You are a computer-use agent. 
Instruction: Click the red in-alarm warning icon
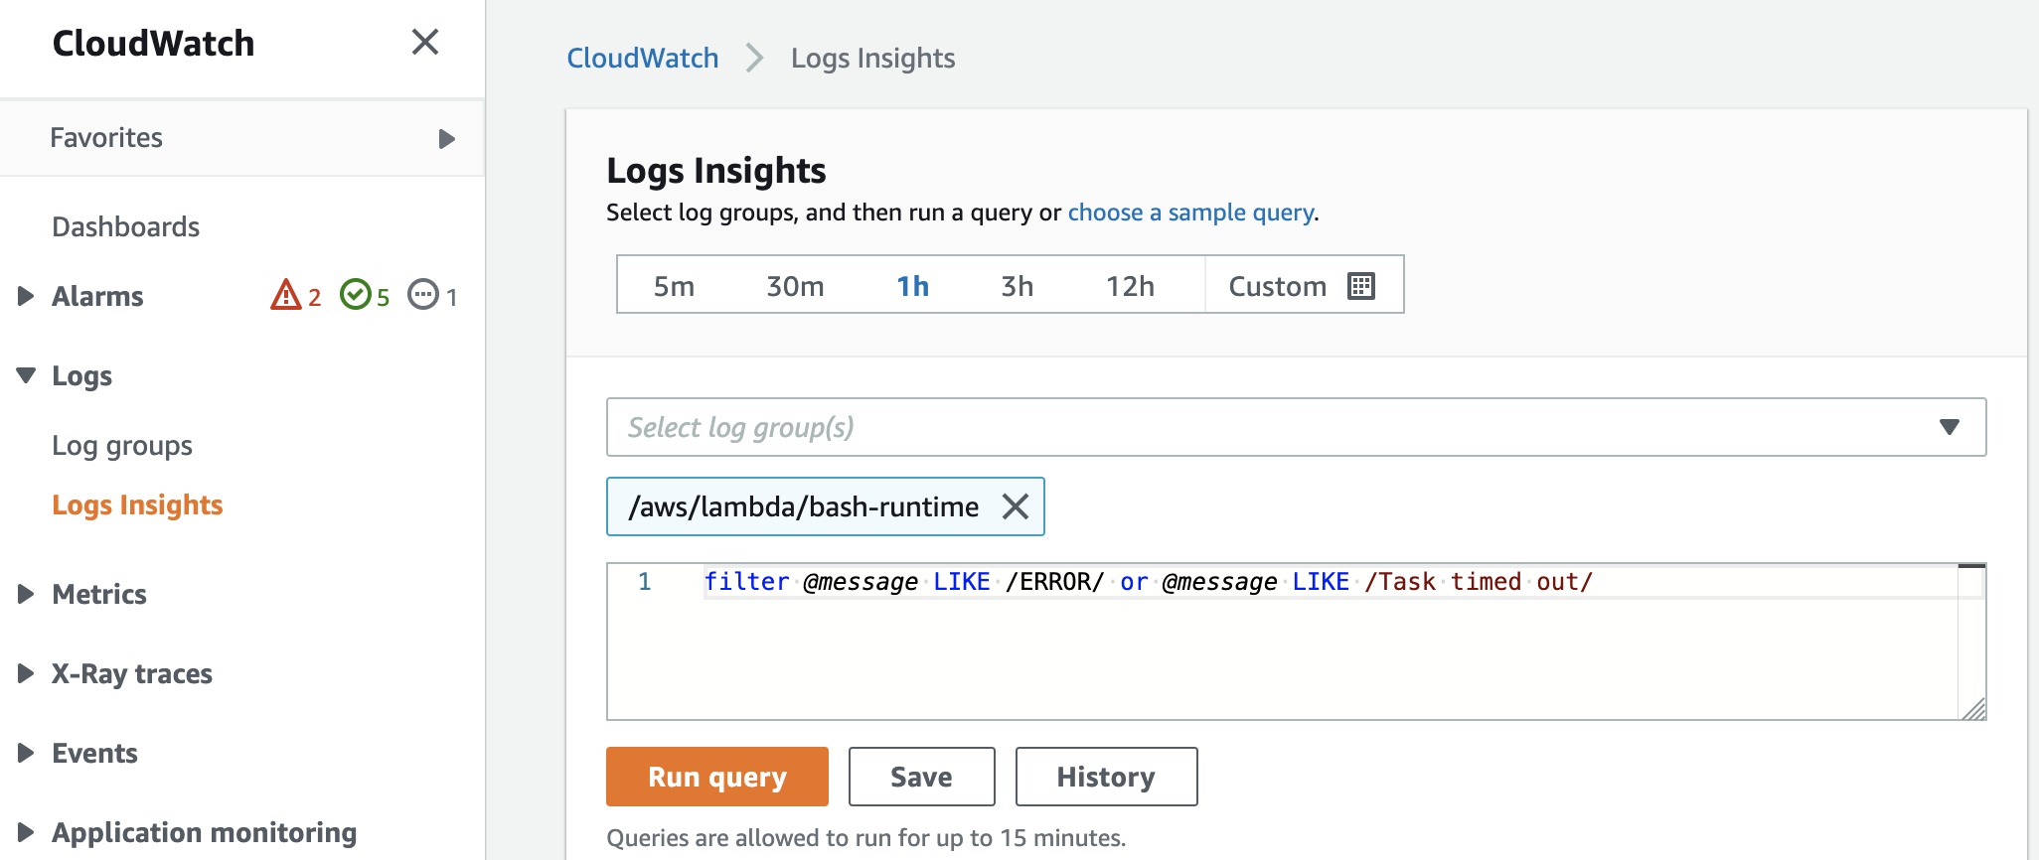(x=286, y=295)
